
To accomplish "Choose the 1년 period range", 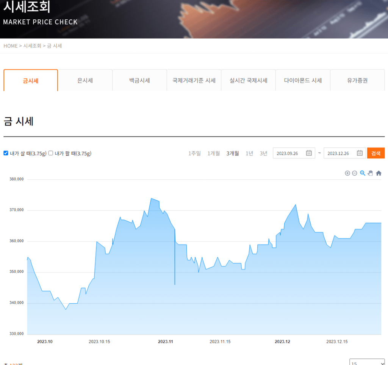I will [249, 153].
